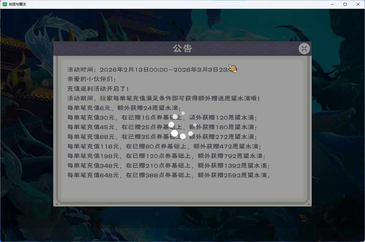Screen dimensions: 365x242
Task: Click the 充值返利活动开启了 text line
Action: (98, 89)
